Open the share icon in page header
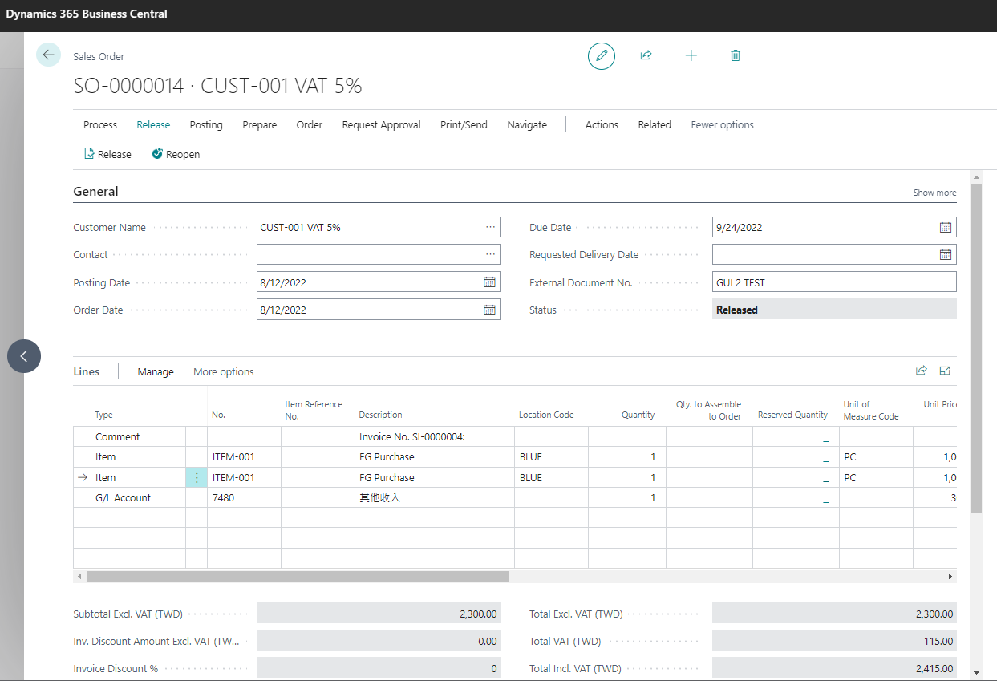 click(x=646, y=55)
